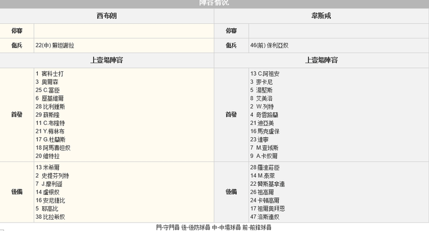Select the 停賽 label under 西布朗

pos(17,31)
